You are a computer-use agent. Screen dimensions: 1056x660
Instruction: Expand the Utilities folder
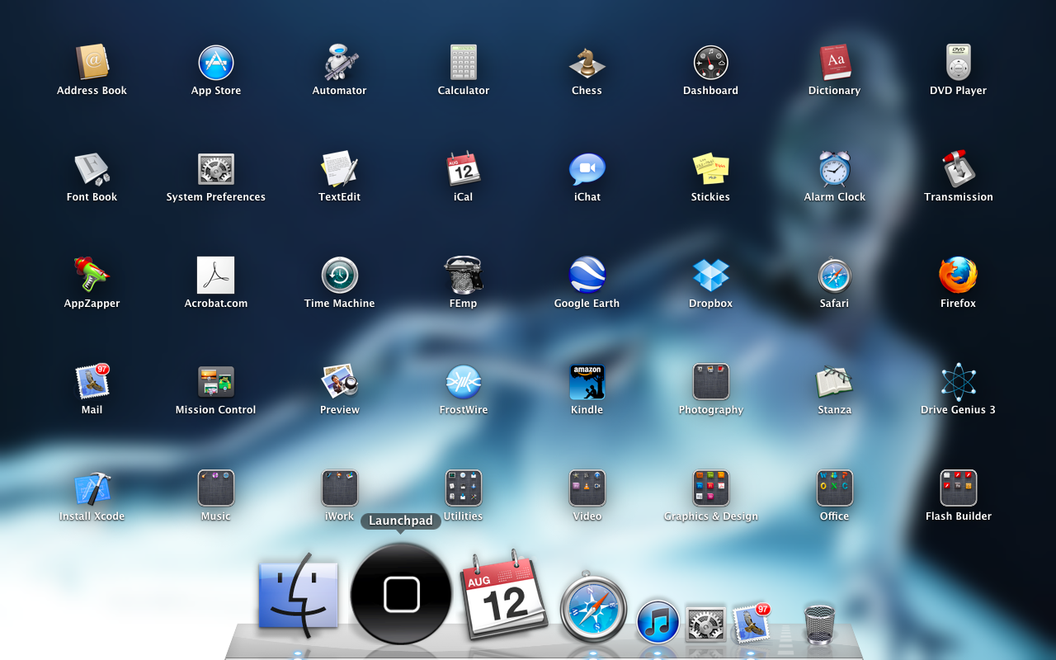pos(464,488)
